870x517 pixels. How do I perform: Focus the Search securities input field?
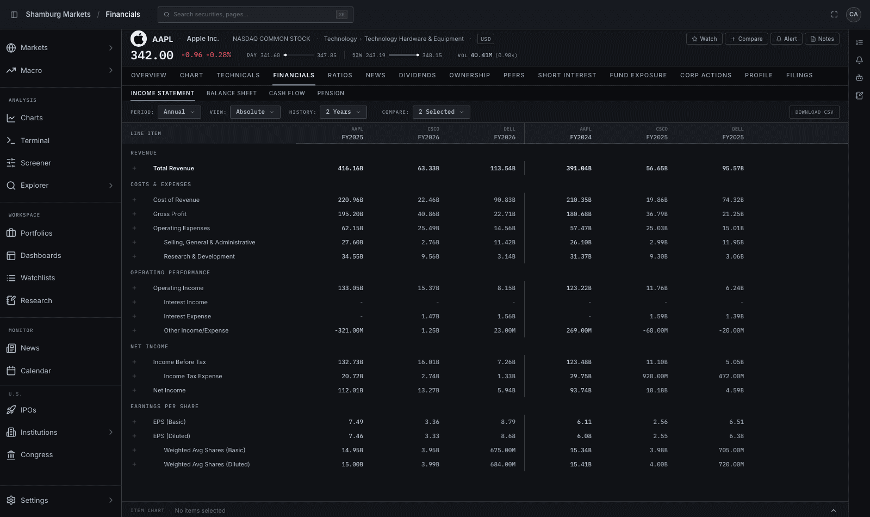click(x=256, y=15)
